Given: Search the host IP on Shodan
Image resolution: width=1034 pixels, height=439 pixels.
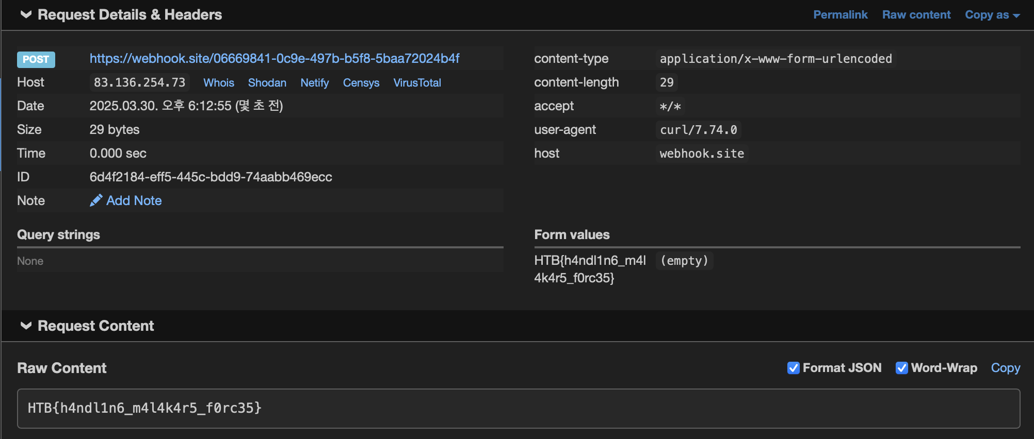Looking at the screenshot, I should pos(267,82).
